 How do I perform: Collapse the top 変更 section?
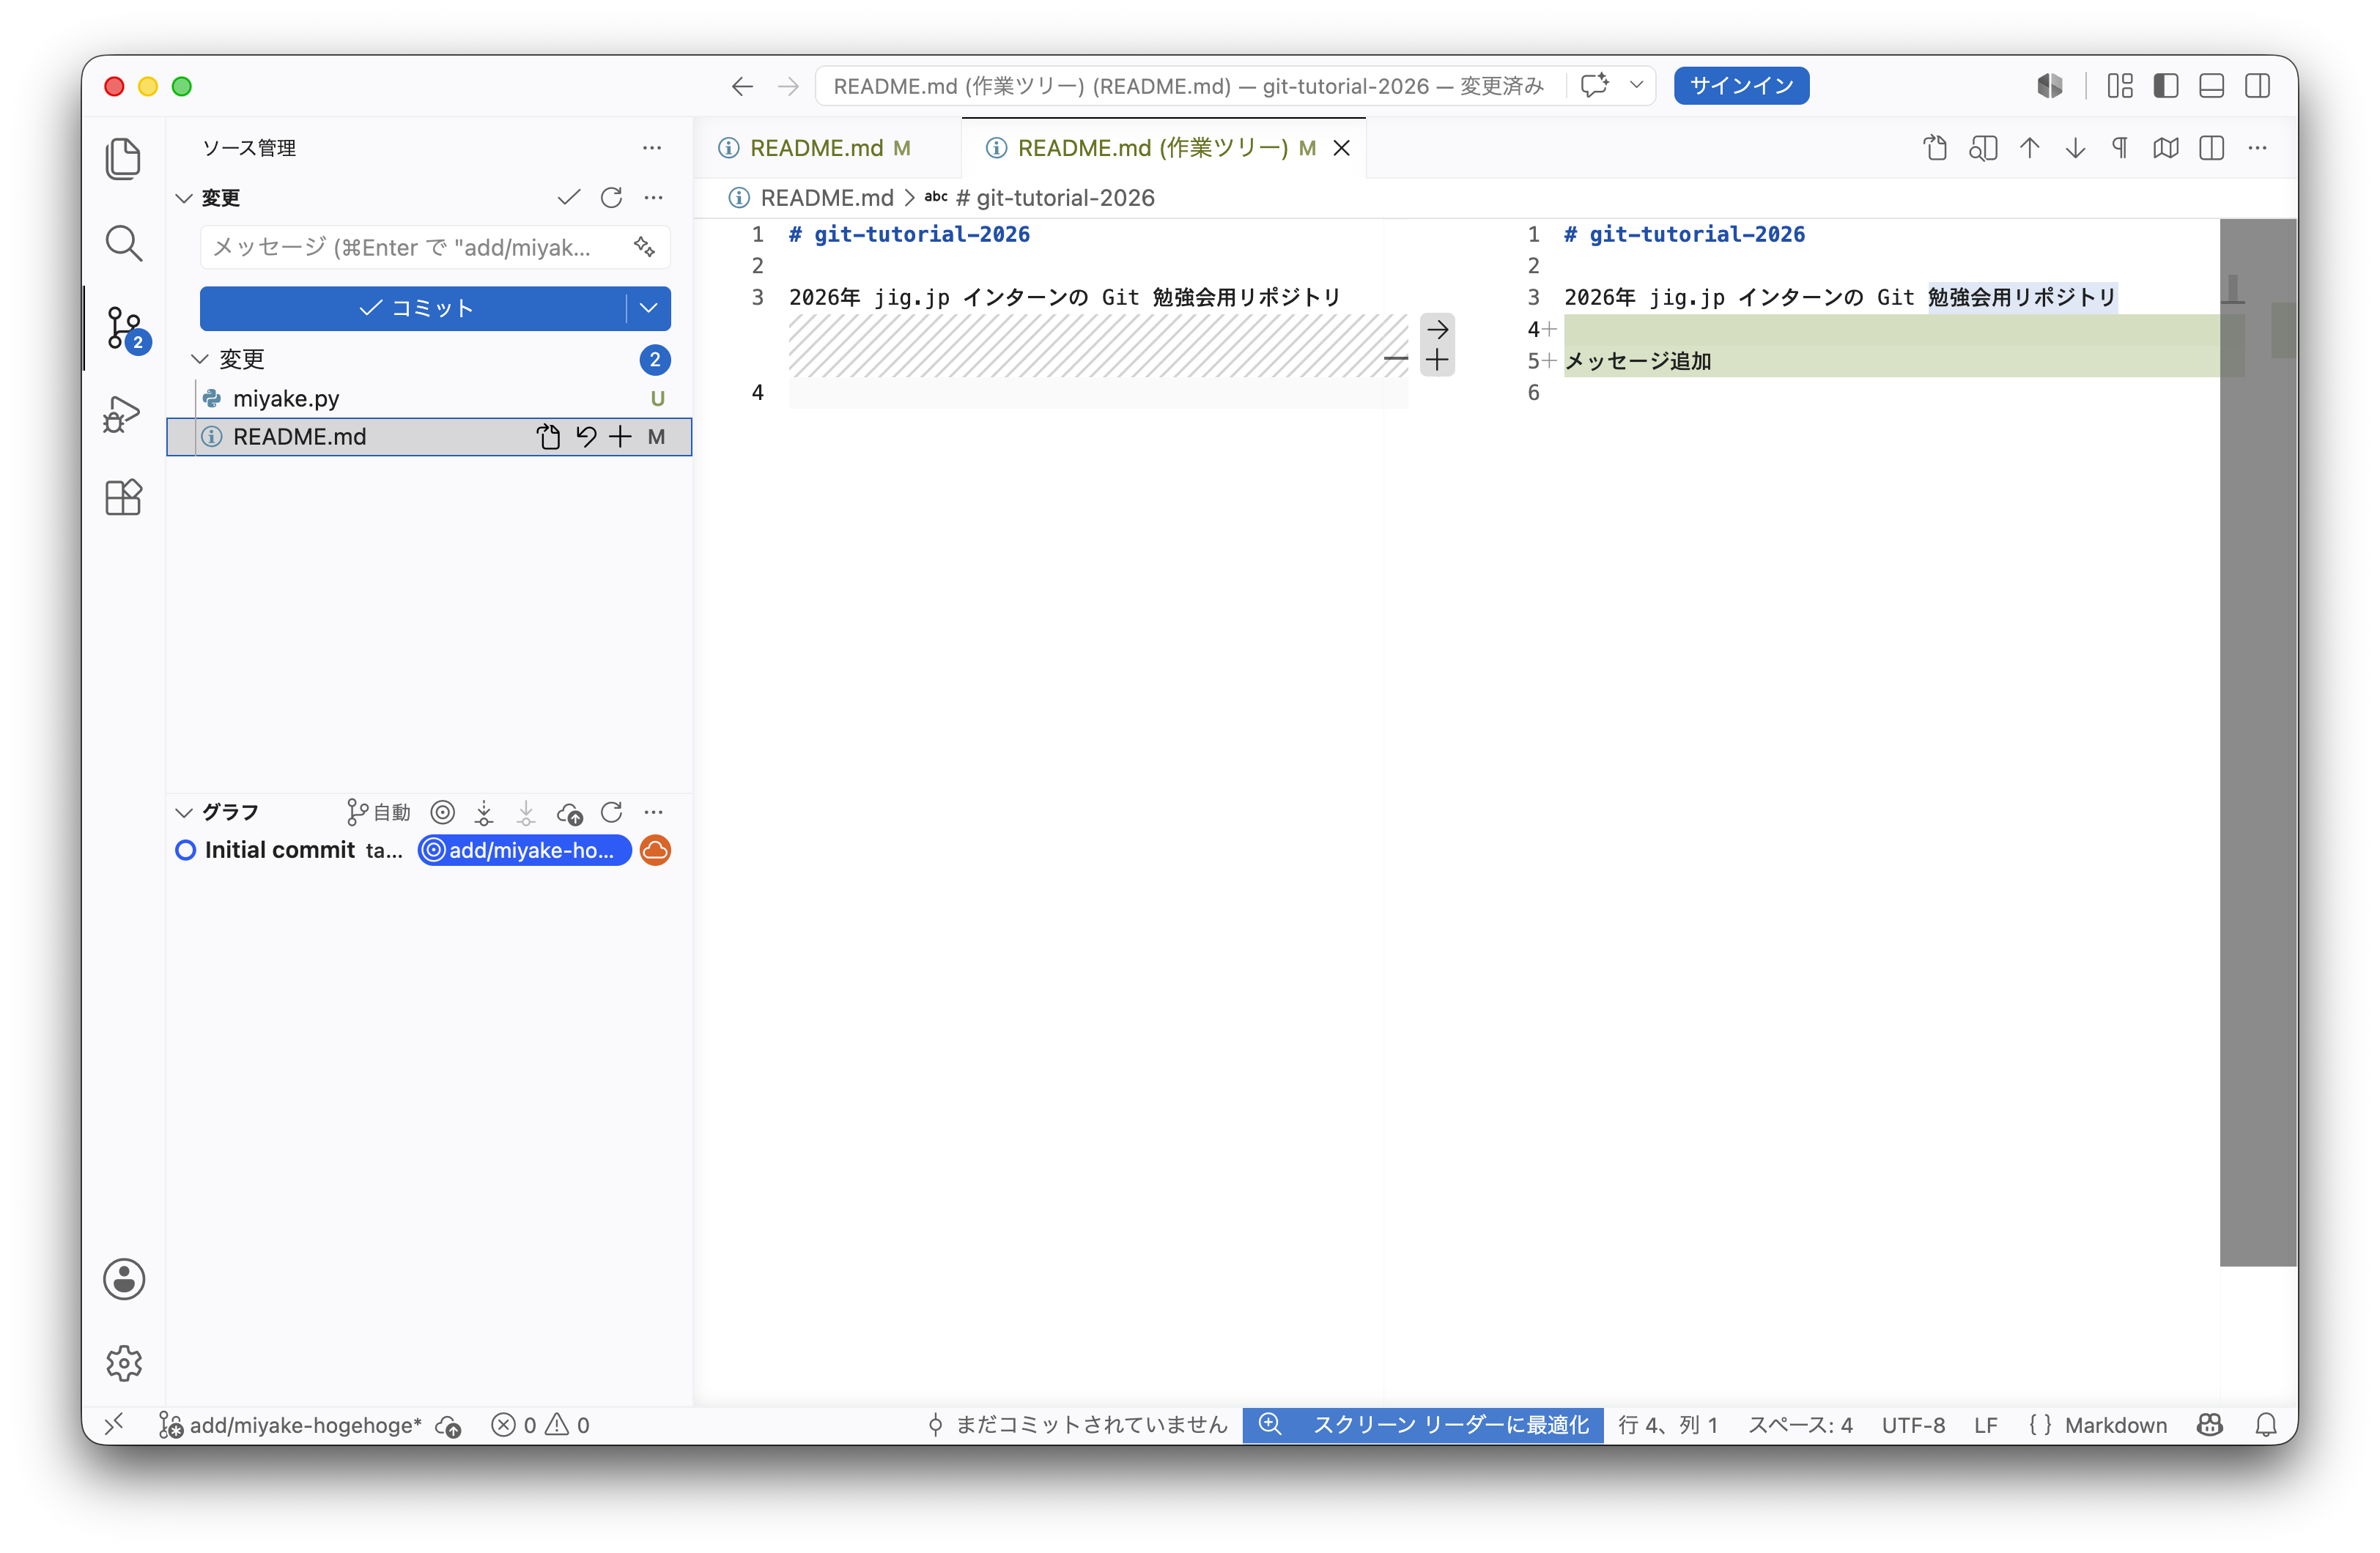[184, 198]
